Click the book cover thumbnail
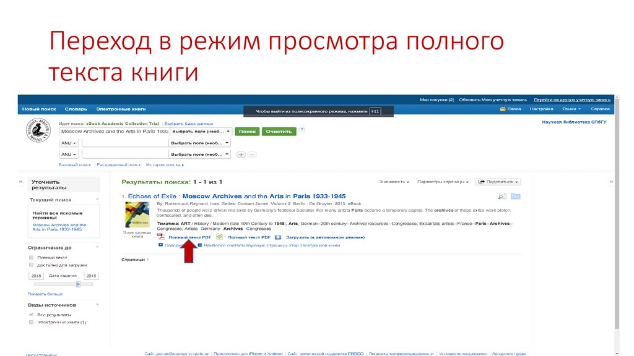Image resolution: width=634 pixels, height=356 pixels. pyautogui.click(x=137, y=214)
